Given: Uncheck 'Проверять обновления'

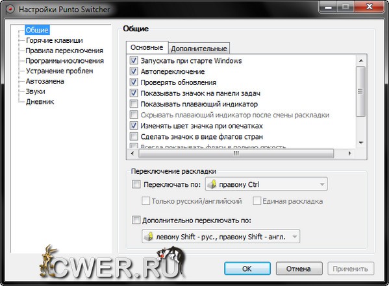Looking at the screenshot, I should [x=134, y=82].
